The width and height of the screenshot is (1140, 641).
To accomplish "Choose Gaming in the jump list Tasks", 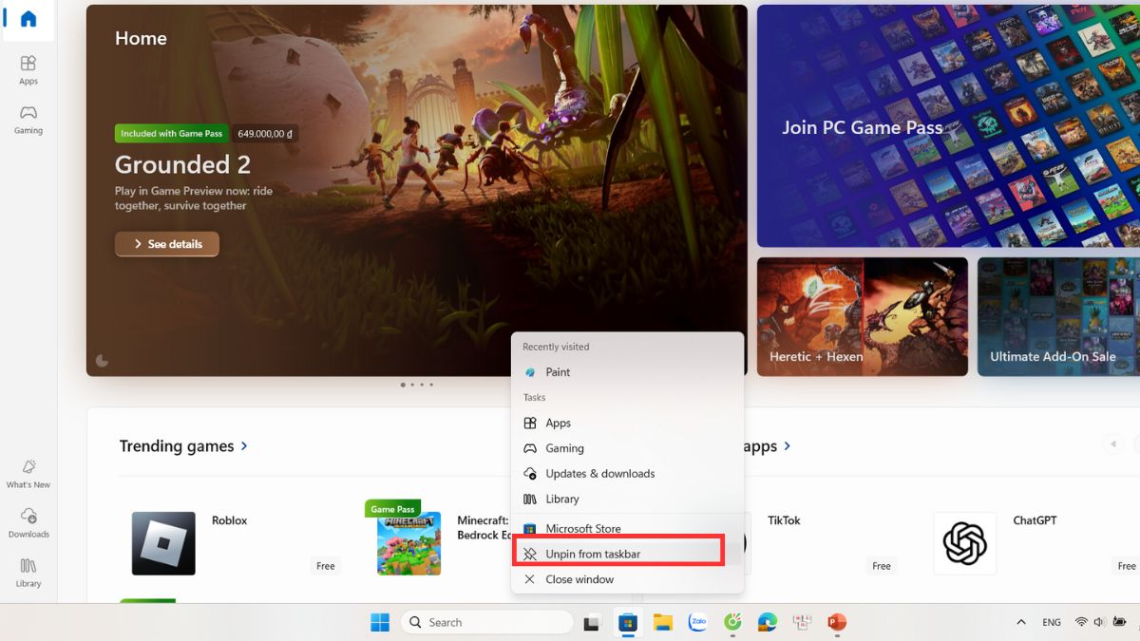I will click(627, 448).
